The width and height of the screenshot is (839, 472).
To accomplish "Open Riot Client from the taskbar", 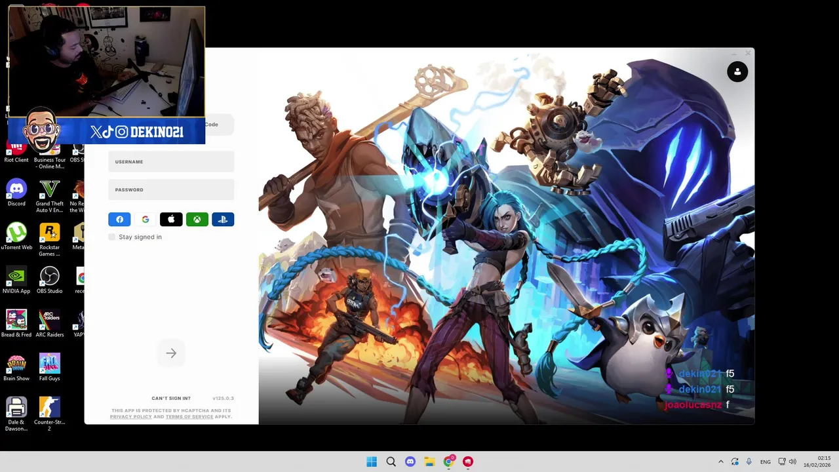I will pos(468,462).
